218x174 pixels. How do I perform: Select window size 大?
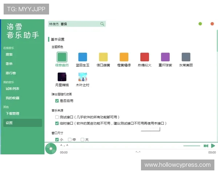pos(82,140)
